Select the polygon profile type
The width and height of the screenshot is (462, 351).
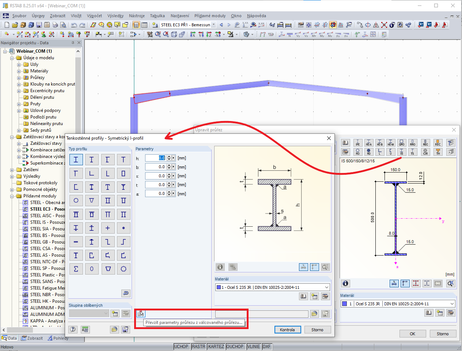(x=124, y=269)
